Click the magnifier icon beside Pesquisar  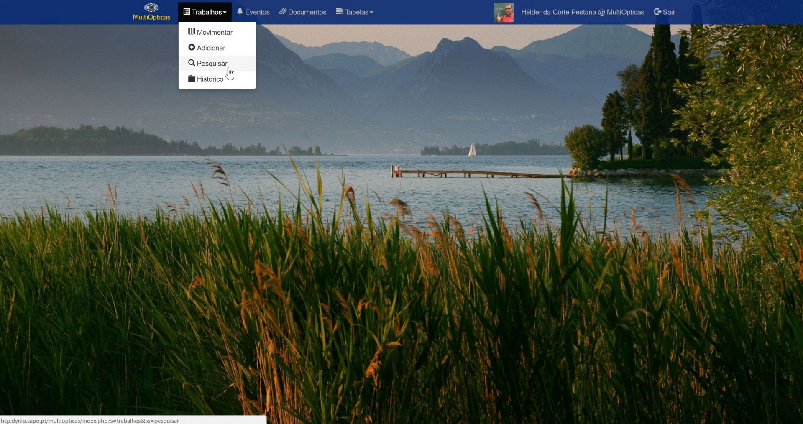coord(192,63)
